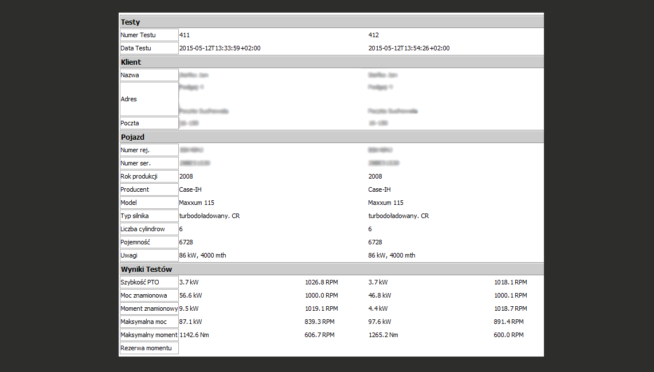Click the 891.4 RPM value

(508, 322)
